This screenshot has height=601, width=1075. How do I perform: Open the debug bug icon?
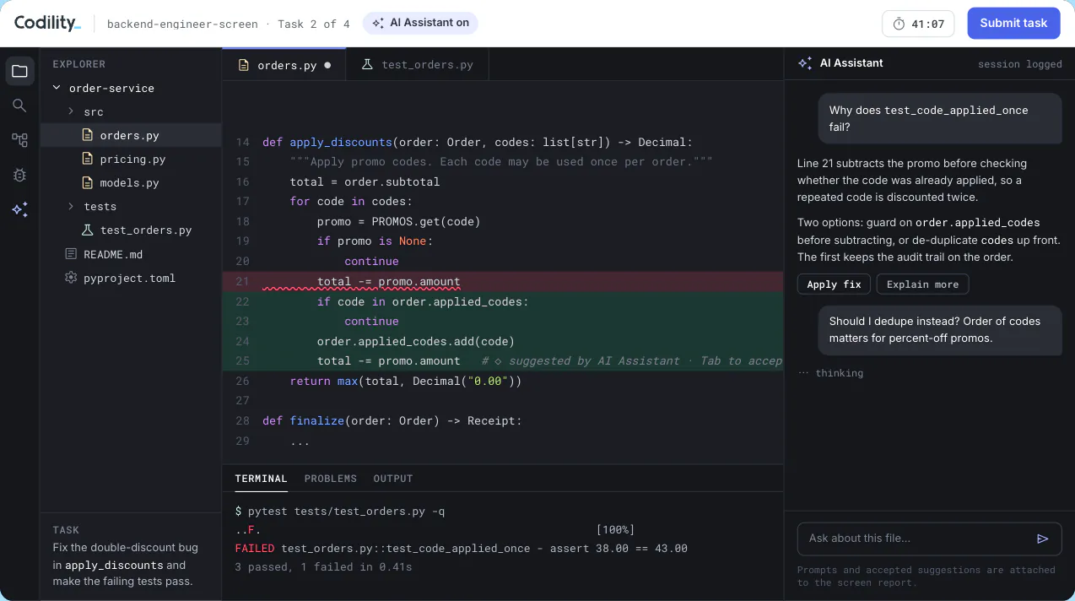(x=19, y=175)
